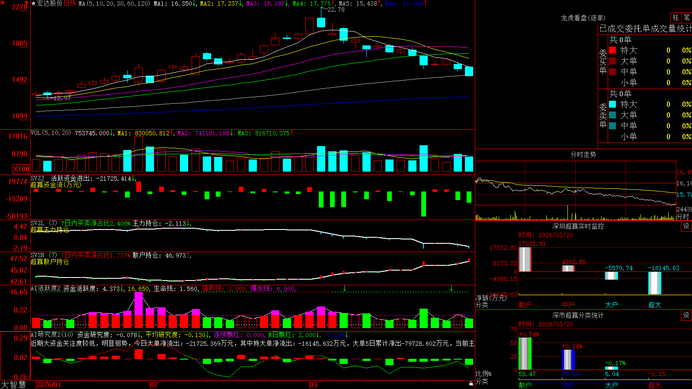
Task: Select the 03 month marker on the date axis
Action: [314, 385]
